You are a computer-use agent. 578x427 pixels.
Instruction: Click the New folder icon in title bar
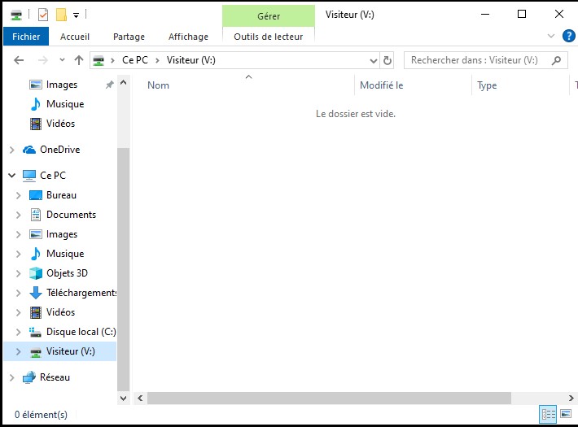tap(61, 15)
